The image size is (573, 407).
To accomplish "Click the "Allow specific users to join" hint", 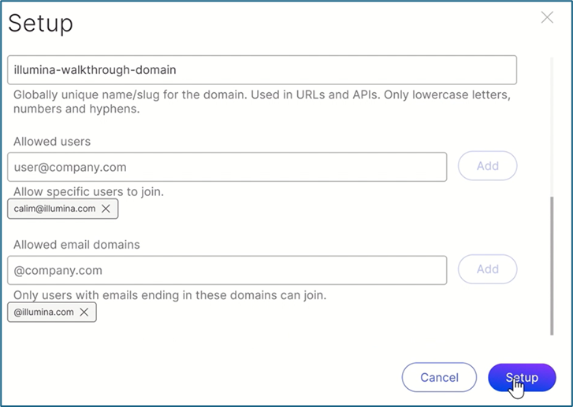I will (x=88, y=191).
